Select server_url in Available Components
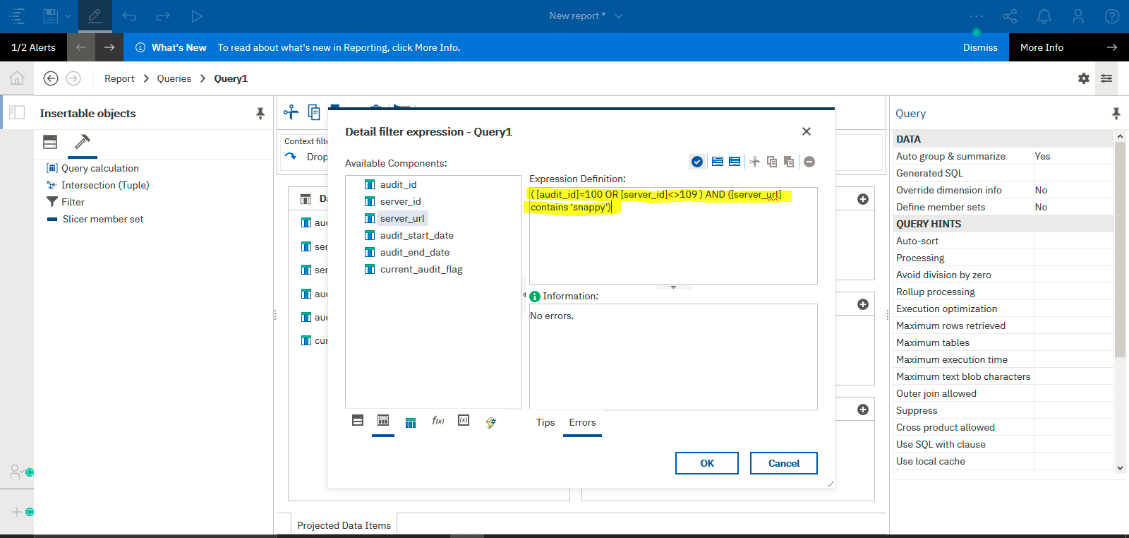The image size is (1129, 538). pyautogui.click(x=402, y=218)
